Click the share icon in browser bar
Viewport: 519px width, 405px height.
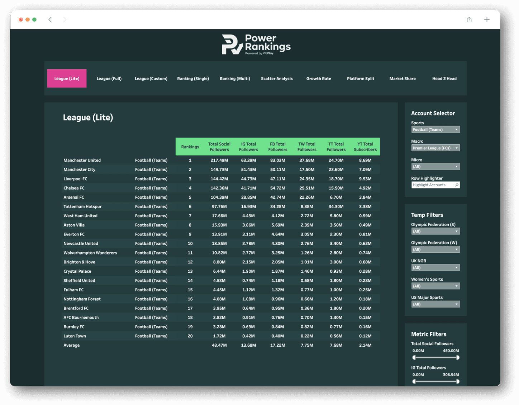(x=469, y=20)
